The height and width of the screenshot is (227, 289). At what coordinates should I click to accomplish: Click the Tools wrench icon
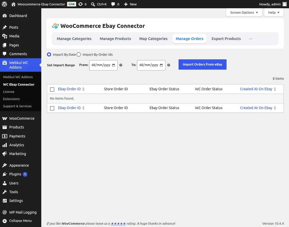[x=5, y=192]
